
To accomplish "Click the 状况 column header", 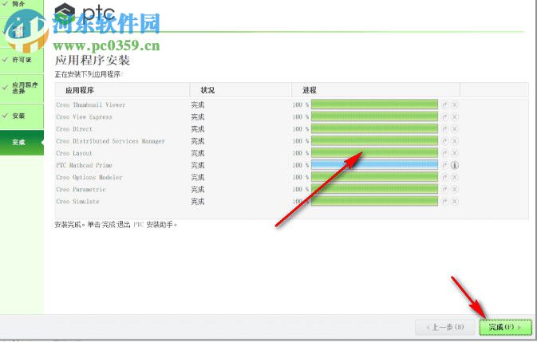I will 241,90.
